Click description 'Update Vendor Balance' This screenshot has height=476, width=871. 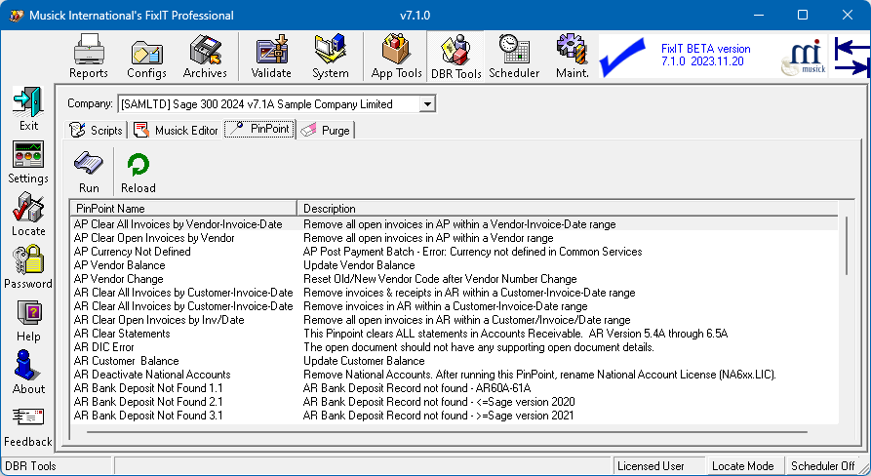[x=359, y=265]
